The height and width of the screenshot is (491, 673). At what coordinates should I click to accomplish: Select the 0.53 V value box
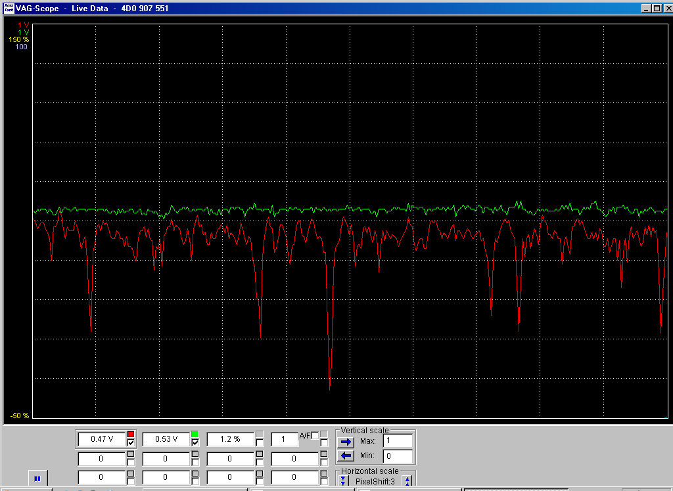(166, 439)
